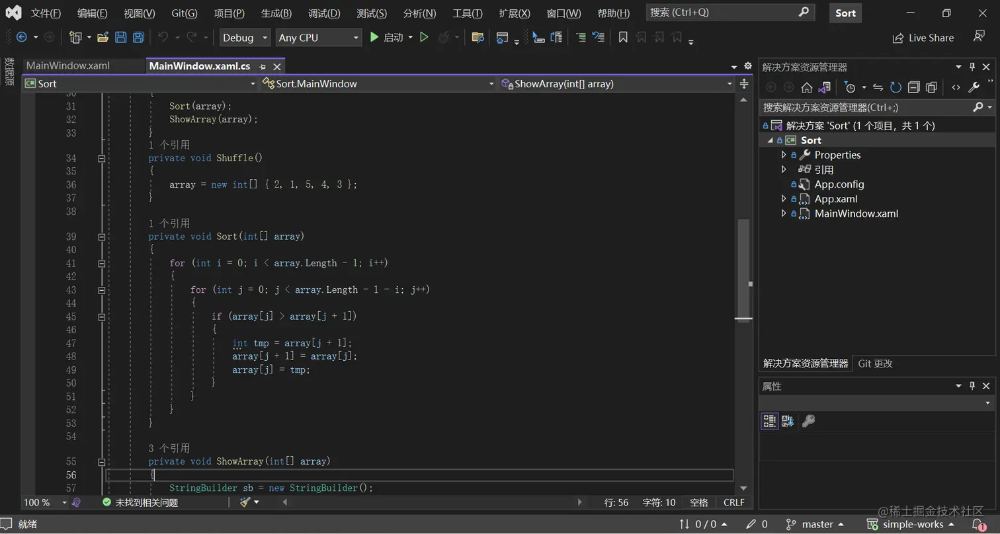Image resolution: width=1000 pixels, height=534 pixels.
Task: Toggle auto-hide pin on Properties panel
Action: point(972,386)
